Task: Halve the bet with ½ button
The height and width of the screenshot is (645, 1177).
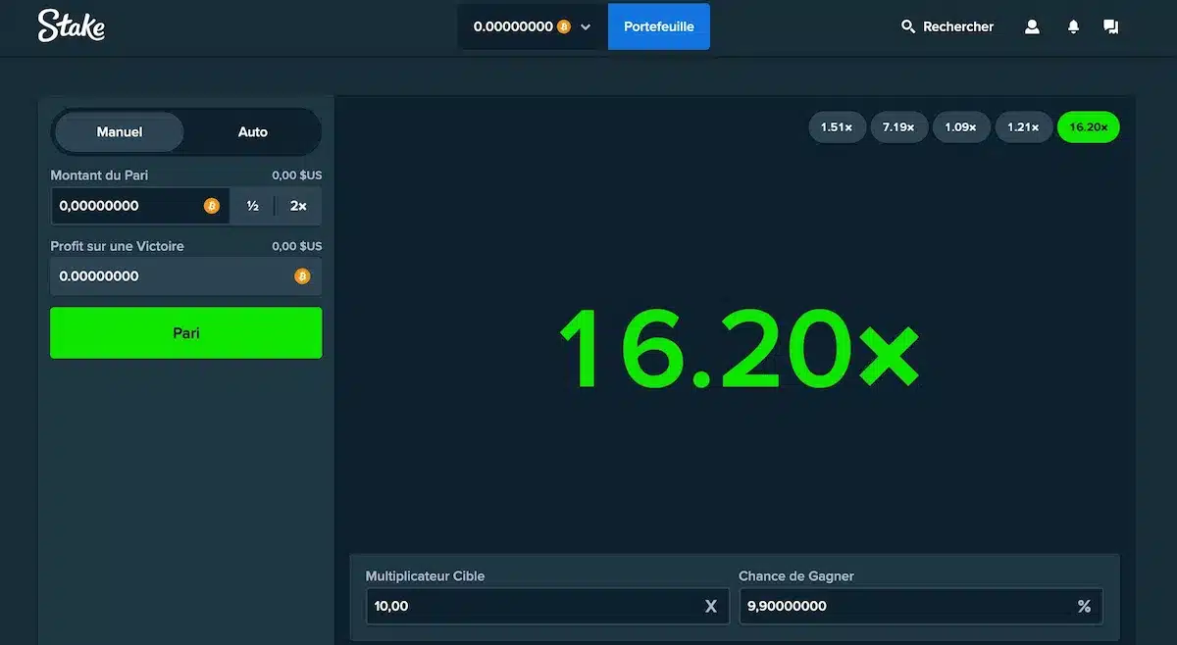Action: click(x=253, y=206)
